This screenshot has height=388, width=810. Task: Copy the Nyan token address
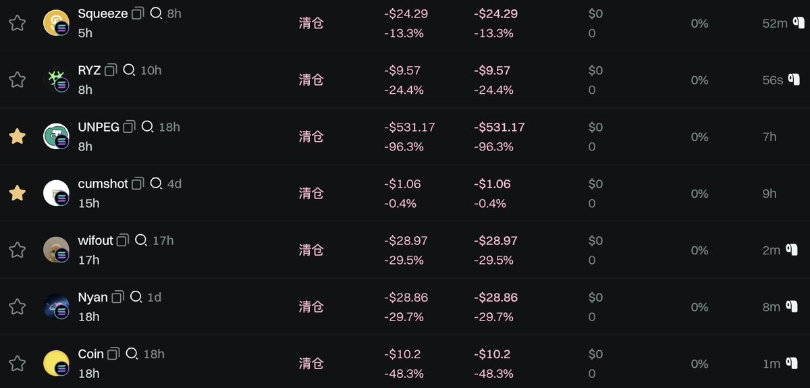click(x=118, y=296)
